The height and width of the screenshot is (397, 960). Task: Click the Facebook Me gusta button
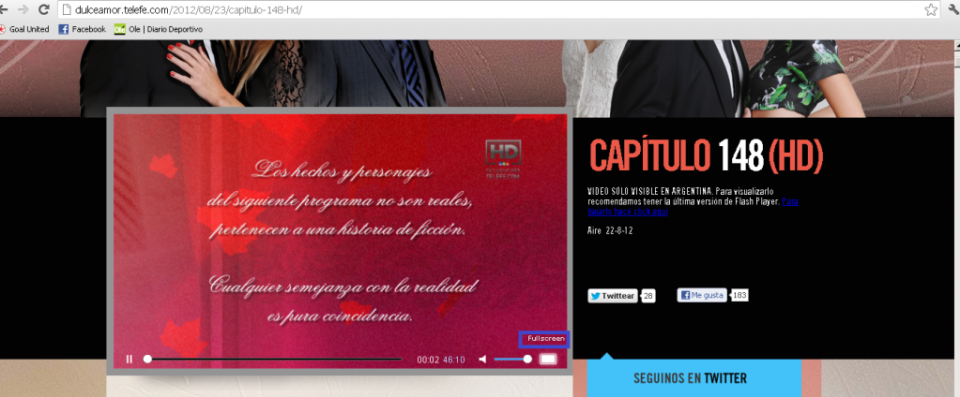702,295
